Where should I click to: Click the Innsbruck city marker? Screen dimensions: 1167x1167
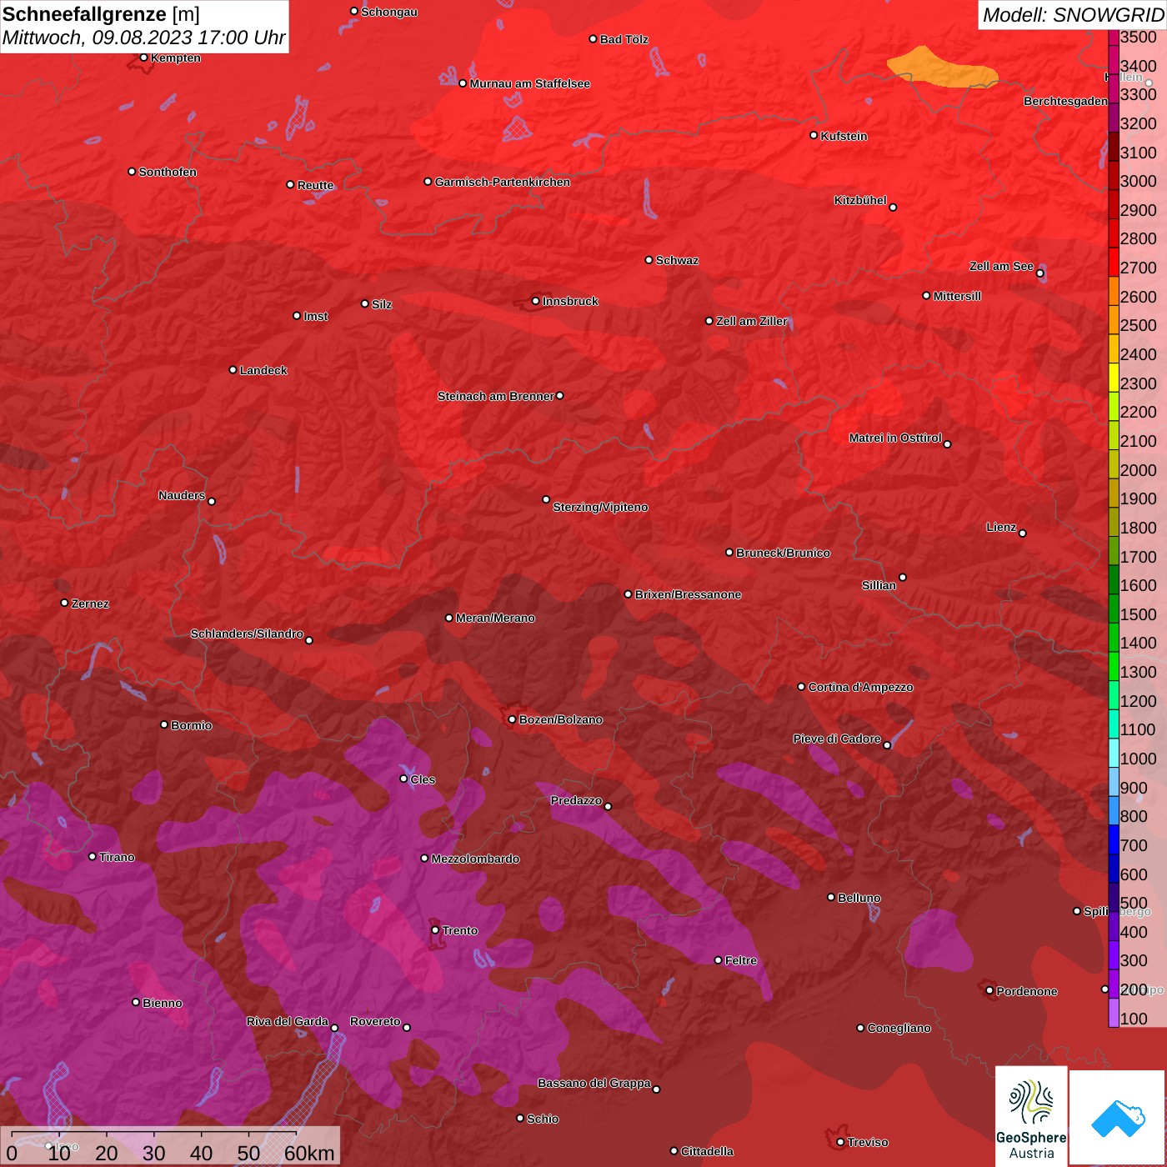535,301
